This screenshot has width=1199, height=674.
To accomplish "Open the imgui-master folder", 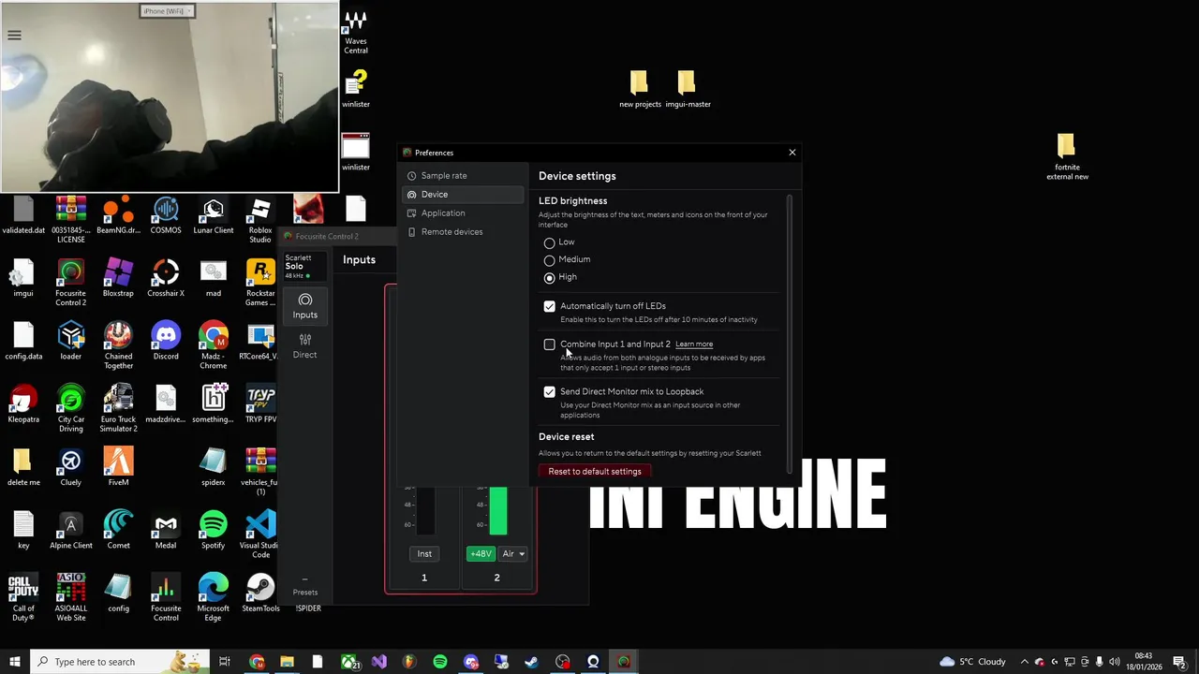I will [688, 90].
